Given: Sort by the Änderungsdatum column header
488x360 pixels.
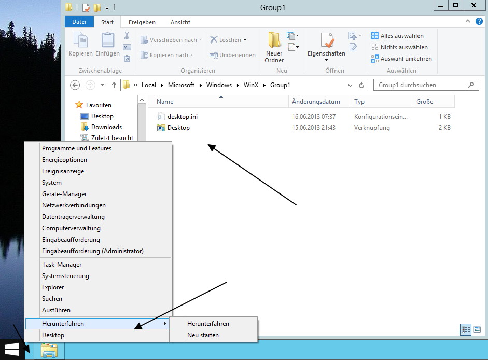Looking at the screenshot, I should 319,102.
